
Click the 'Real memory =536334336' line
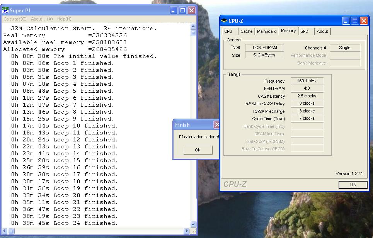(65, 36)
